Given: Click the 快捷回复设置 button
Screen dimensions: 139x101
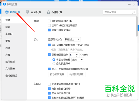Looking at the screenshot, I should (x=76, y=75).
